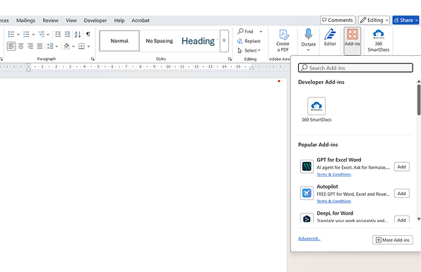Add the DeepL for Word add-in
Image resolution: width=421 pixels, height=272 pixels.
[x=402, y=220]
